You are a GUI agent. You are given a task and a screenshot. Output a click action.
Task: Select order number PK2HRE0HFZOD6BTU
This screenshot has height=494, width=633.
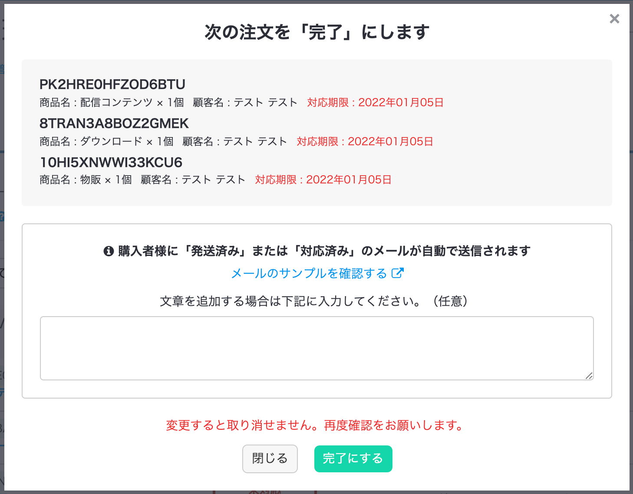pyautogui.click(x=112, y=84)
